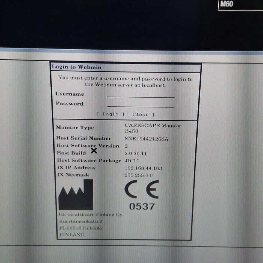Viewport: 263px width, 263px height.
Task: Click the Username label
Action: [70, 94]
